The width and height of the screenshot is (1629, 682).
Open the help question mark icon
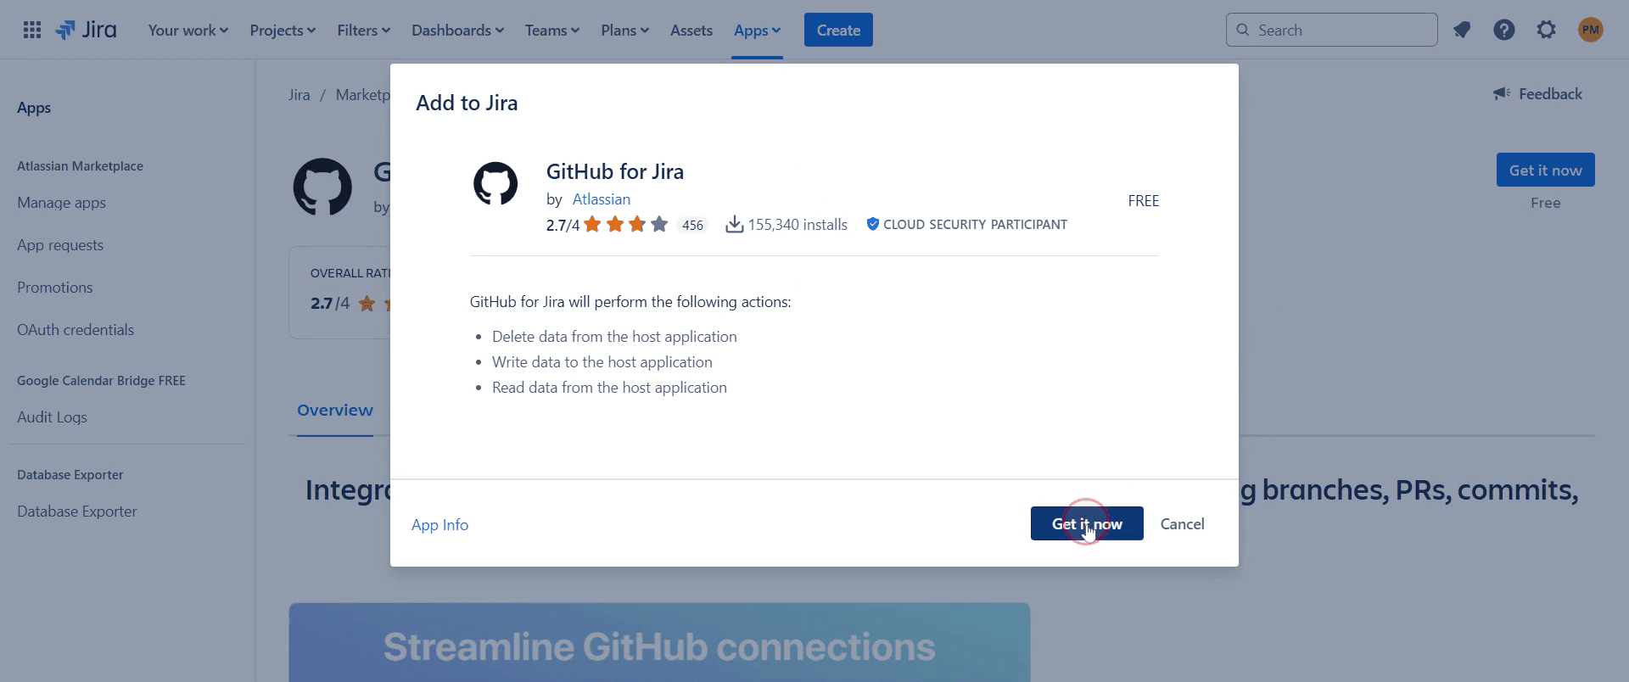[1504, 30]
